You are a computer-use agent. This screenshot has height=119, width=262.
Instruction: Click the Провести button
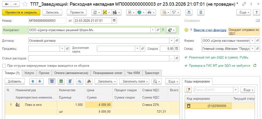77,12
